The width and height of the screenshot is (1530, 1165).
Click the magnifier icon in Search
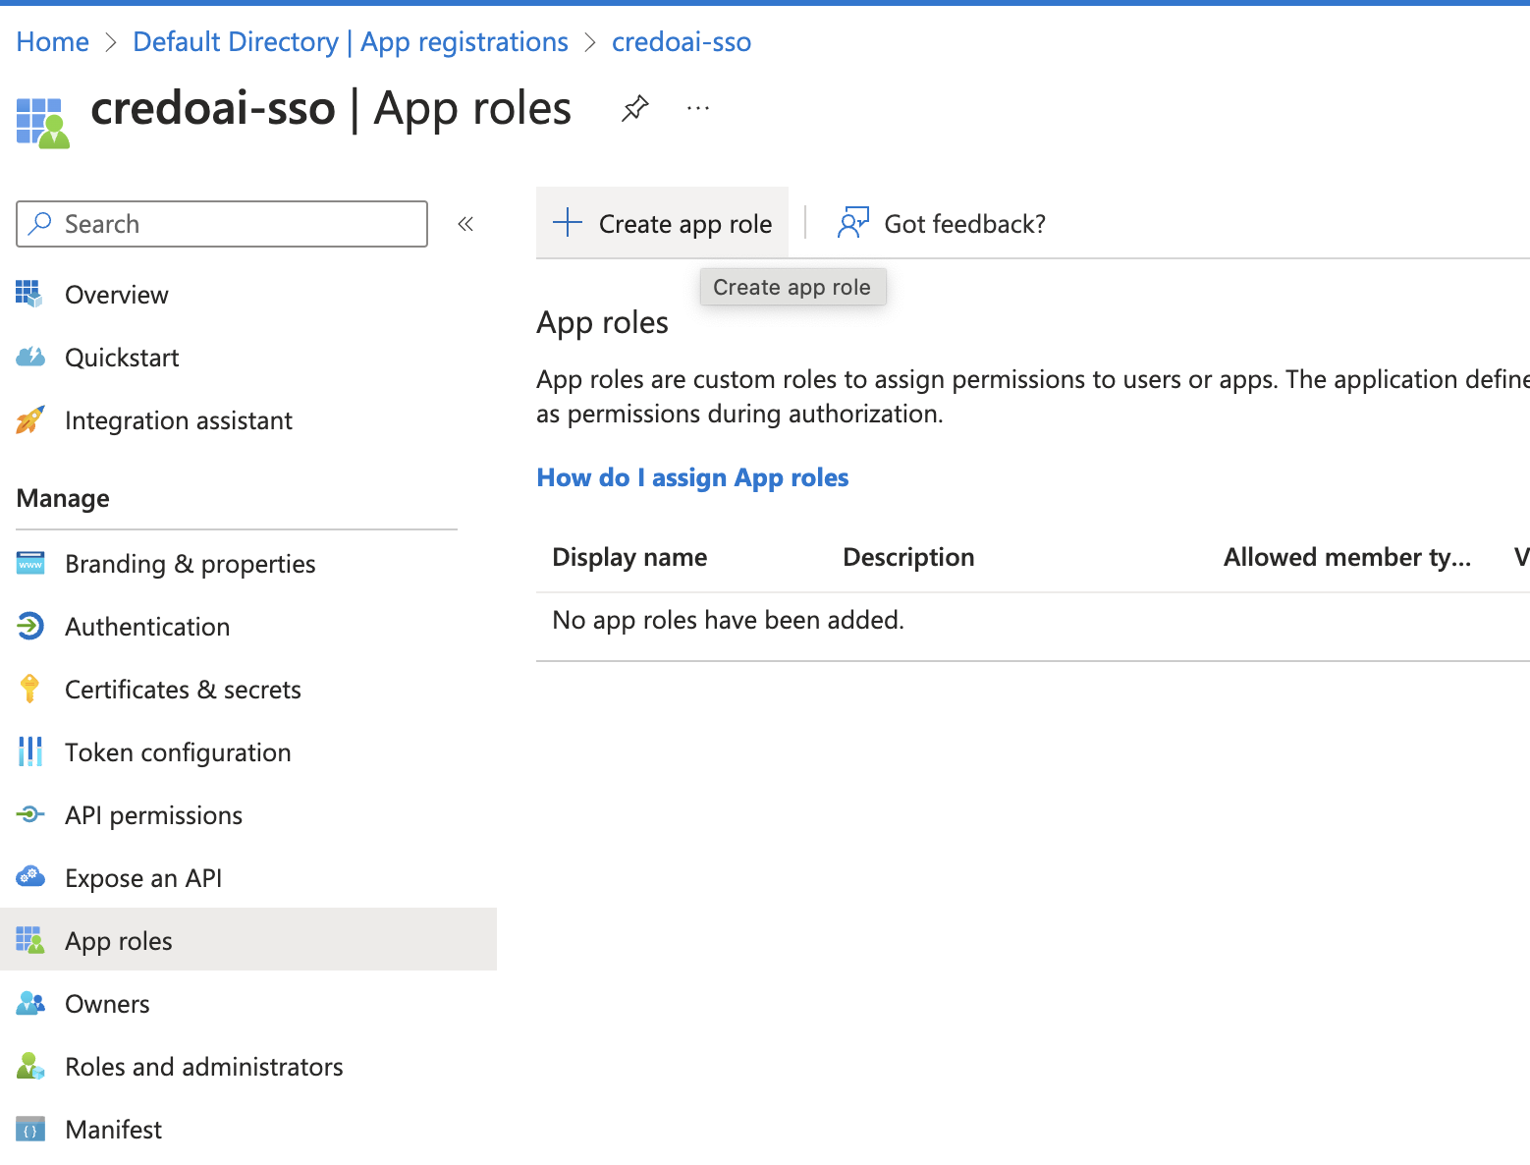(x=40, y=224)
